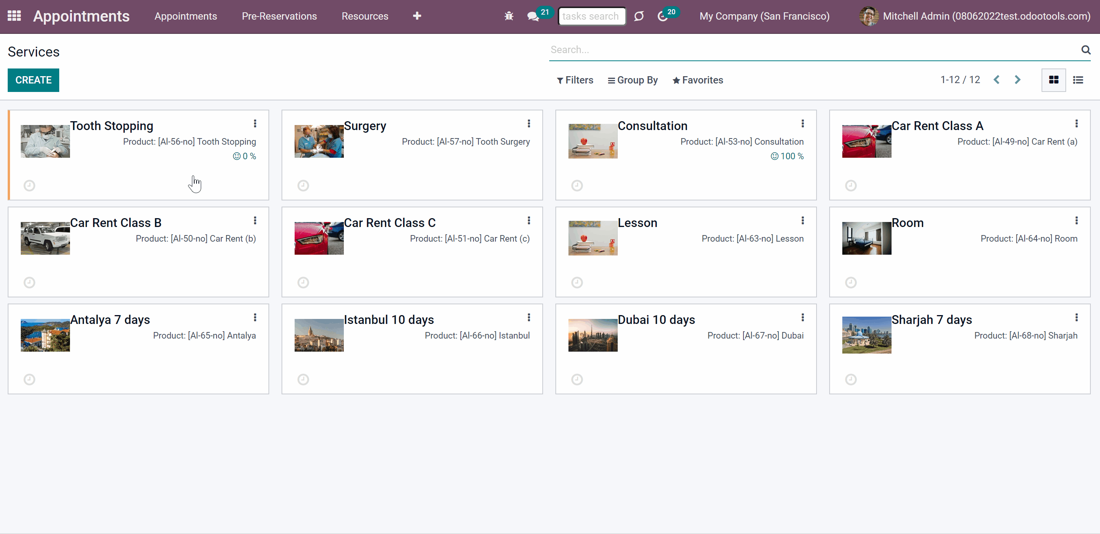Open kebab menu on Car Rent Class C card
This screenshot has width=1100, height=534.
pyautogui.click(x=528, y=220)
